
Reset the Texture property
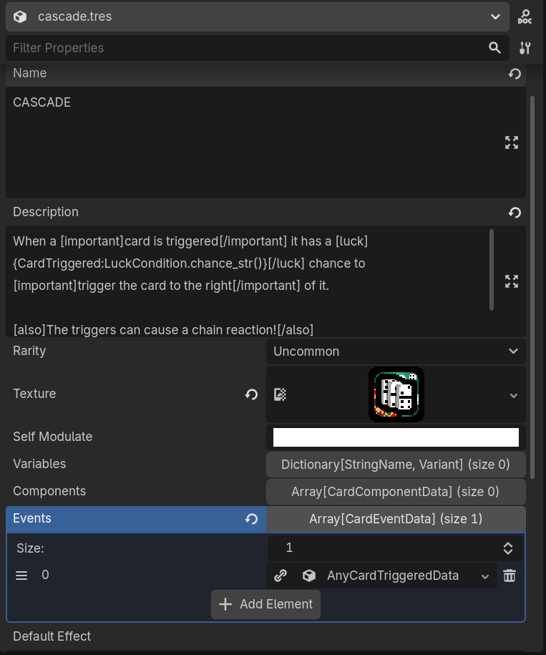251,394
